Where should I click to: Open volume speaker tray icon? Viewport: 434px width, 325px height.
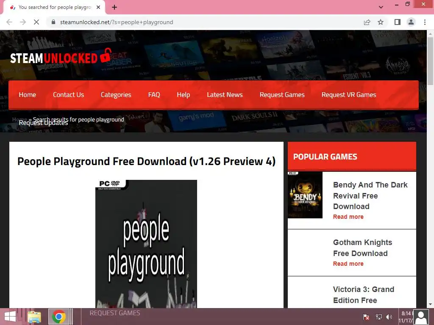[x=389, y=317]
